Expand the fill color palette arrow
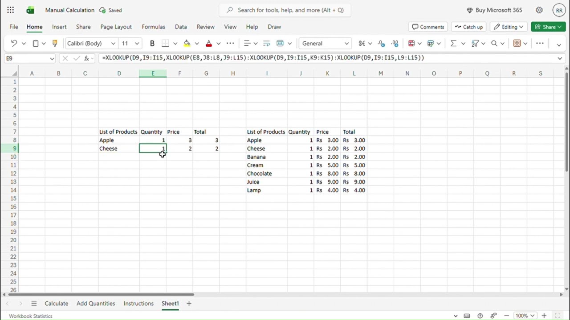The image size is (570, 320). tap(197, 43)
